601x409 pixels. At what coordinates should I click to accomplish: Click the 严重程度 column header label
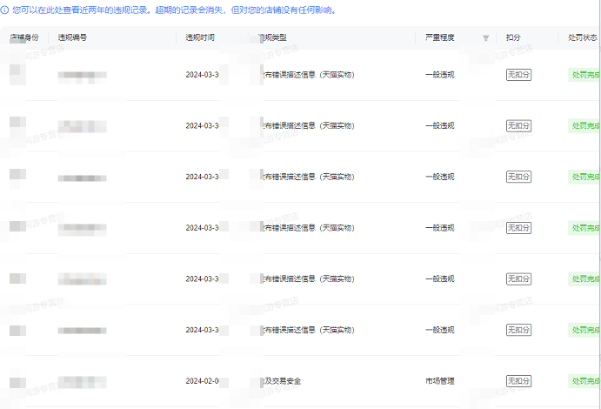439,38
